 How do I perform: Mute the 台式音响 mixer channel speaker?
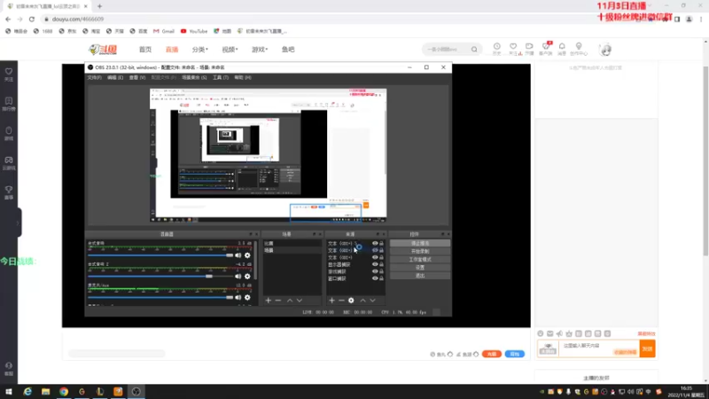238,255
